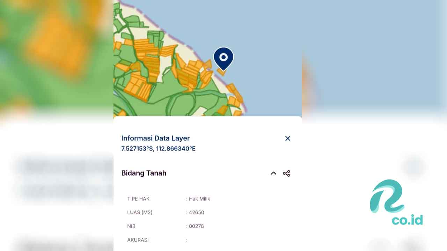Select the NIB label

point(131,226)
